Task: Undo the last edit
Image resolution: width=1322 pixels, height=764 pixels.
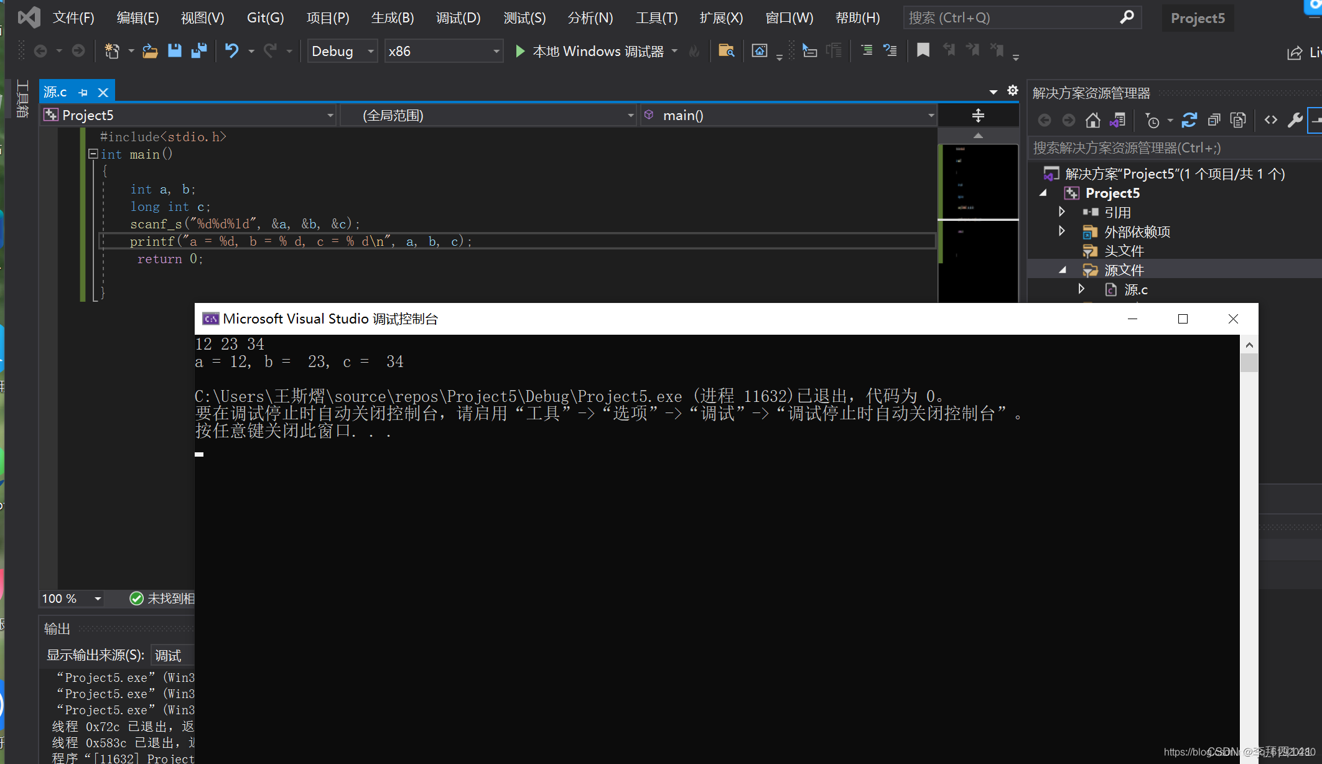Action: [231, 51]
